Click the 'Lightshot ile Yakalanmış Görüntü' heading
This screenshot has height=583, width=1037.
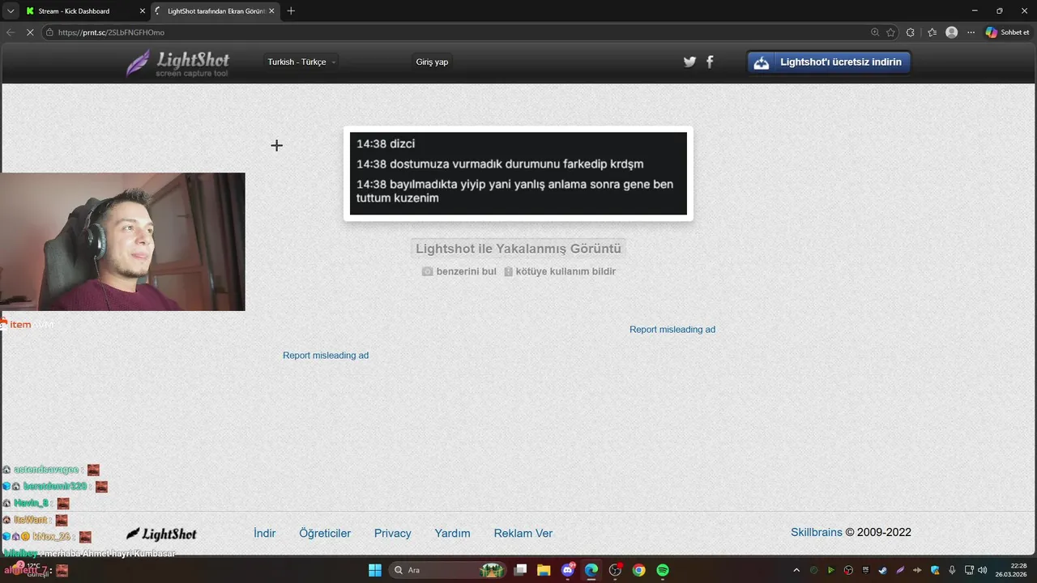pos(518,249)
